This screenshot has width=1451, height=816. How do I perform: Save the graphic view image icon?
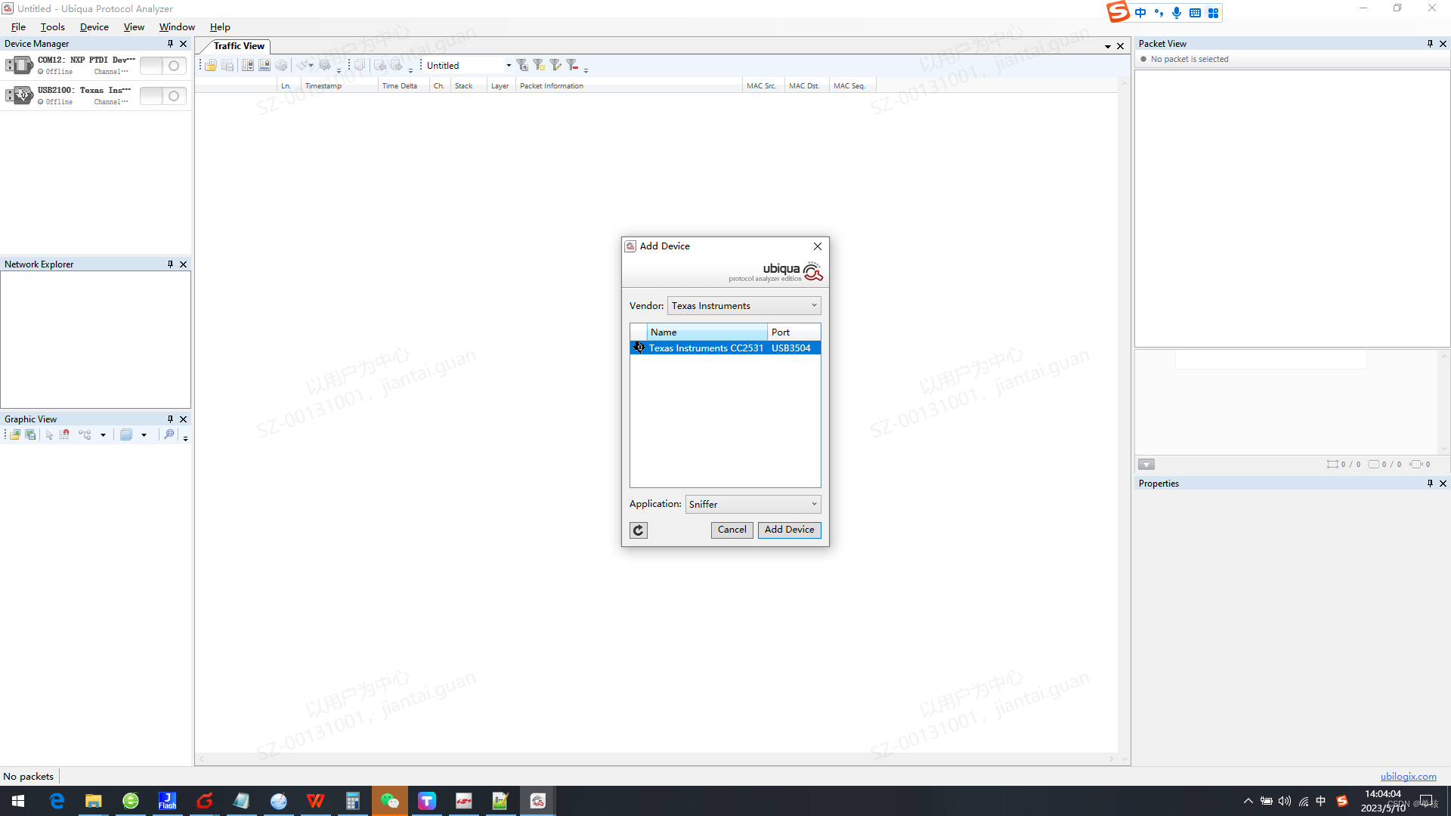tap(31, 435)
